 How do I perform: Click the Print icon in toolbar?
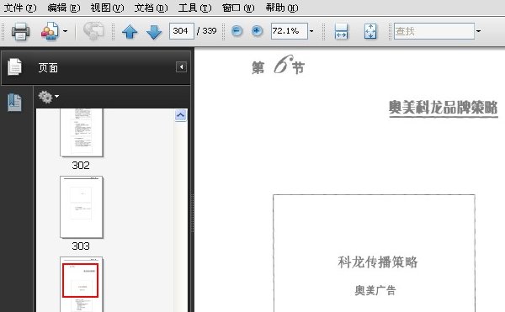(x=20, y=31)
